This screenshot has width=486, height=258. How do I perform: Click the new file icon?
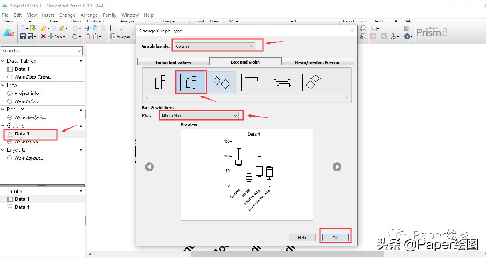pyautogui.click(x=23, y=28)
